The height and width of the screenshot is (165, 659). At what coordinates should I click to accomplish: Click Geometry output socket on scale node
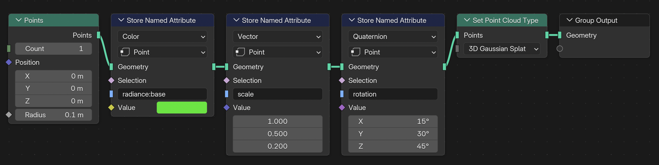coord(329,67)
